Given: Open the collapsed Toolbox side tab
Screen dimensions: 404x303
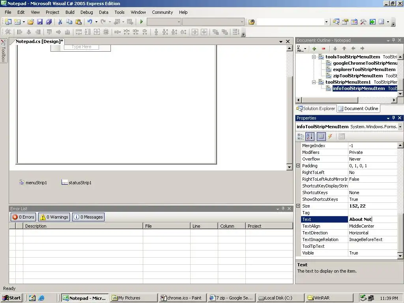Looking at the screenshot, I should 3,51.
